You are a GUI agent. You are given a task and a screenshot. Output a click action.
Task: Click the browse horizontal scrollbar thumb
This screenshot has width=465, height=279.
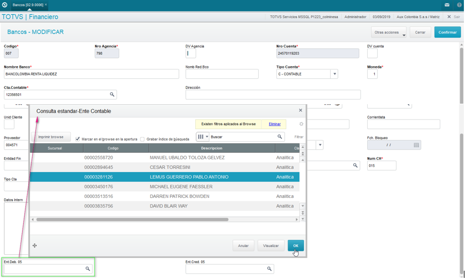pyautogui.click(x=132, y=219)
